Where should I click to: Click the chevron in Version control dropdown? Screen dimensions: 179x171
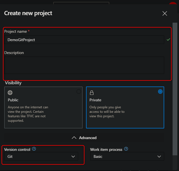point(73,156)
